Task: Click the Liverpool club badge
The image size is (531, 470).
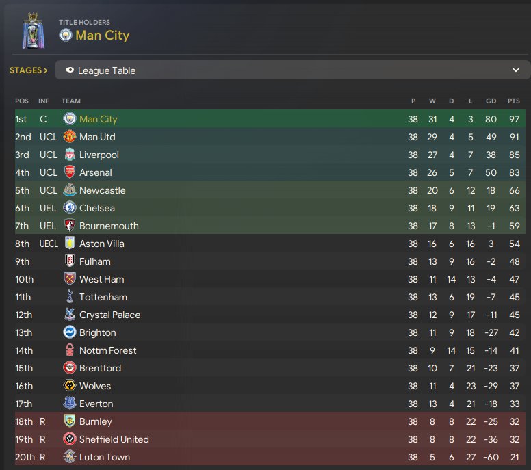Action: 70,155
